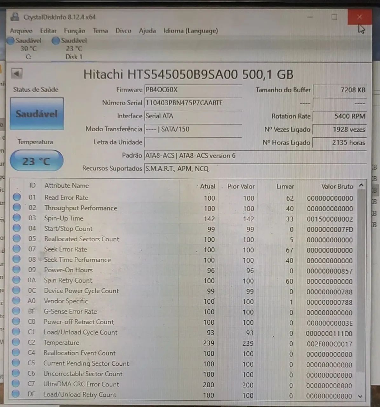Open the Ajuda menu

[x=147, y=31]
